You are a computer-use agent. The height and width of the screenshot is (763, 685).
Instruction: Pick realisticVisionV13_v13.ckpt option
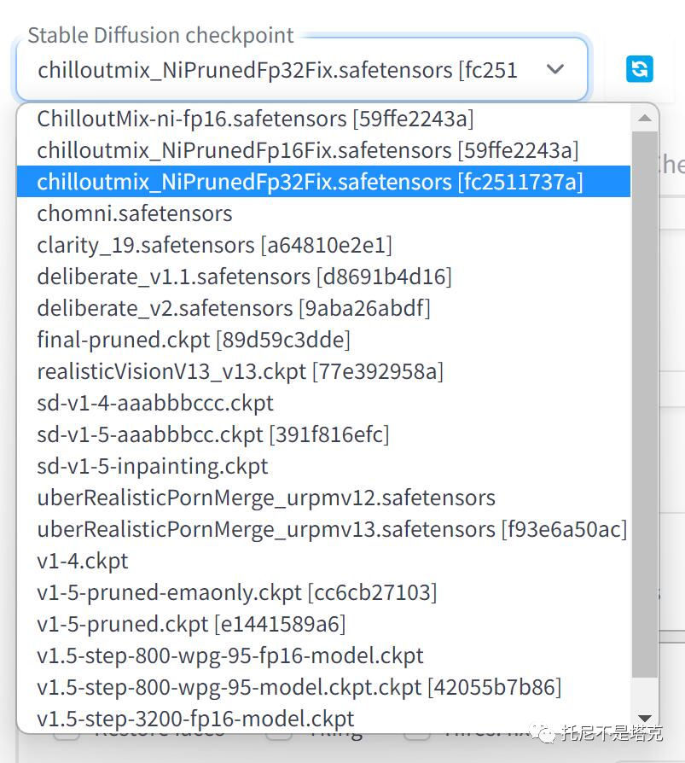coord(323,371)
